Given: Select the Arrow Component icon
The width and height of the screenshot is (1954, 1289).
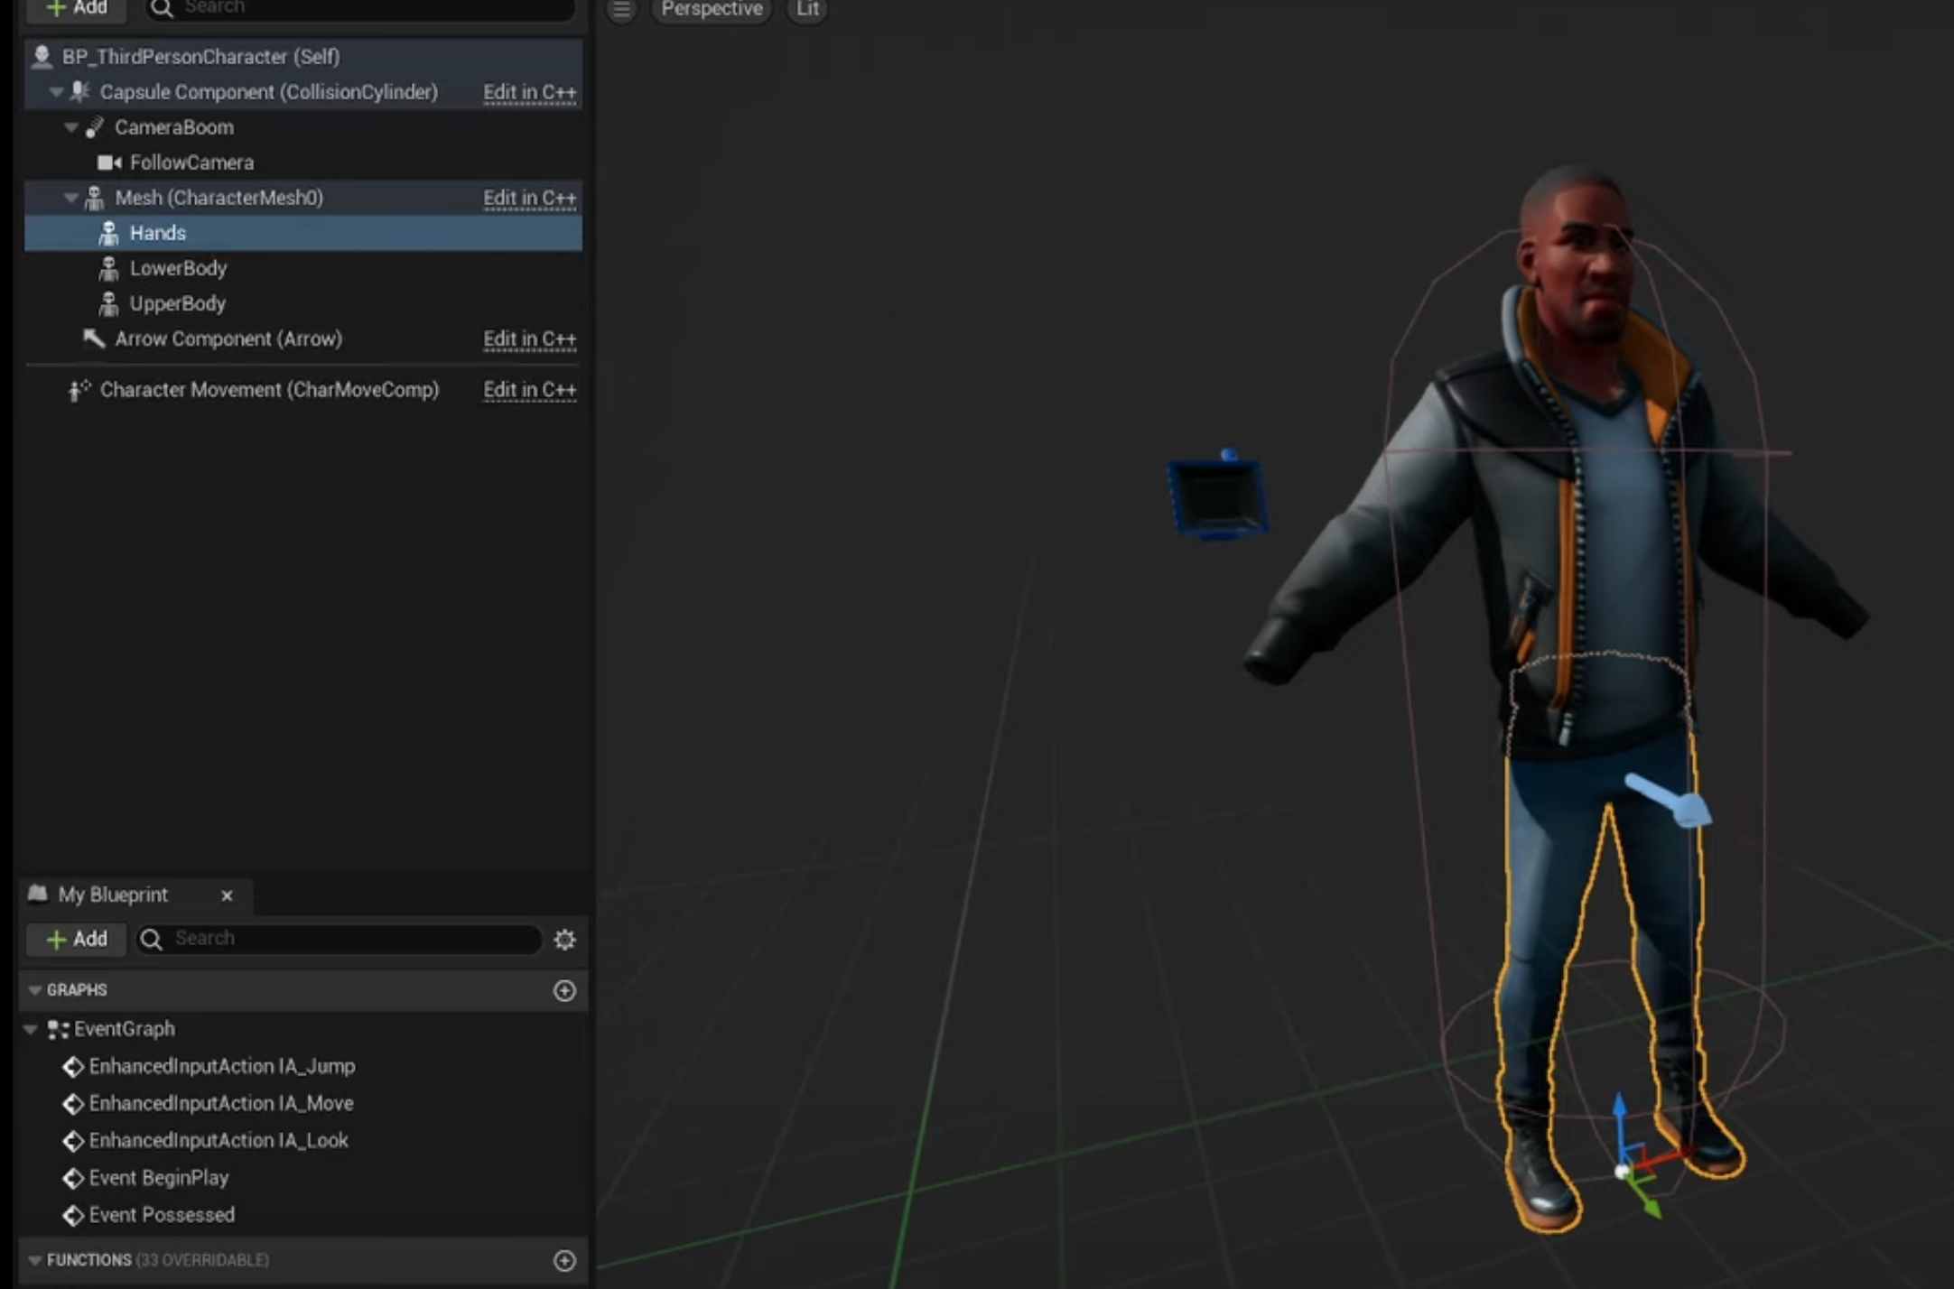Looking at the screenshot, I should [94, 338].
